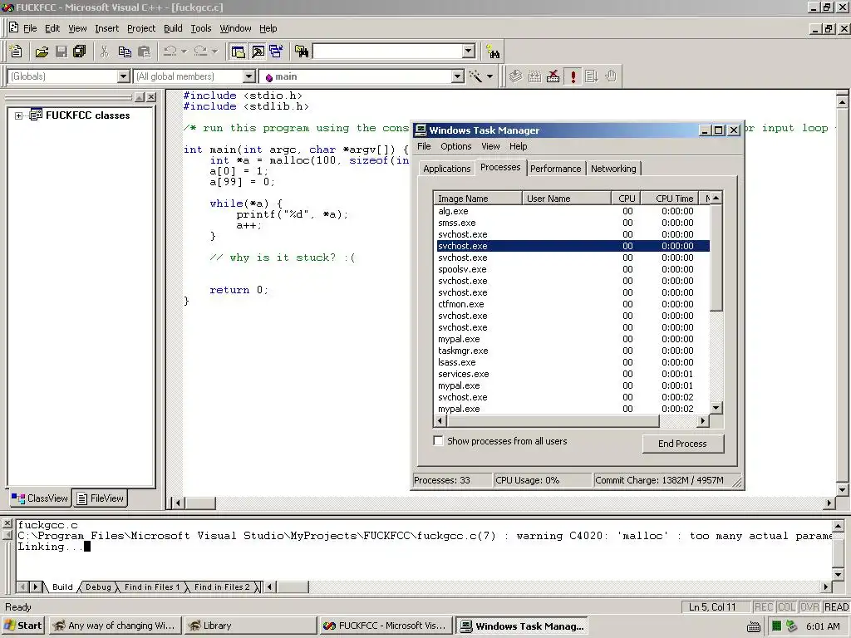Screen dimensions: 851x638
Task: Click the Find in Files binoculars icon
Action: [301, 52]
